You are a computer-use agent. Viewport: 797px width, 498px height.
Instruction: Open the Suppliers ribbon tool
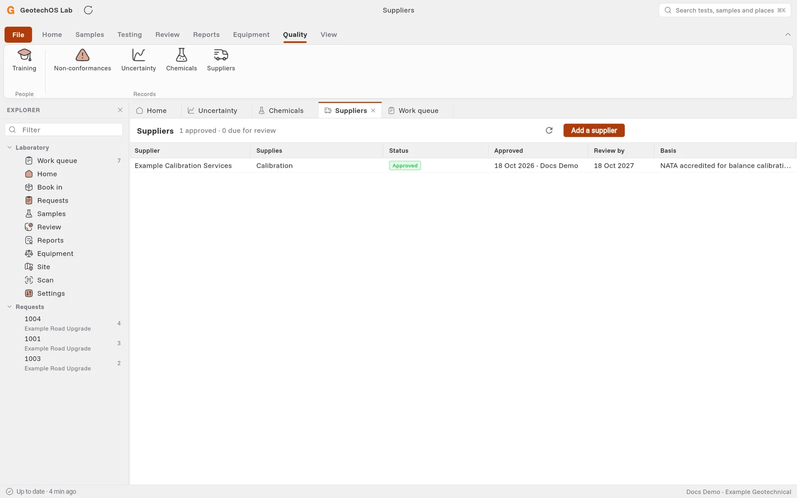point(221,60)
